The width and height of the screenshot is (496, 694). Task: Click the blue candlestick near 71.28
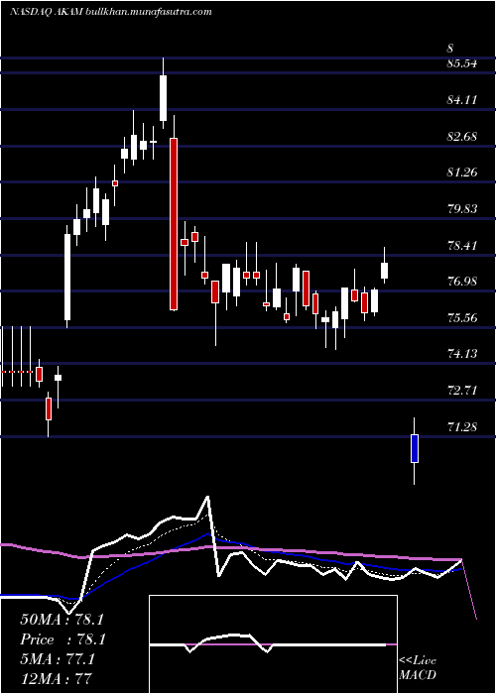415,448
